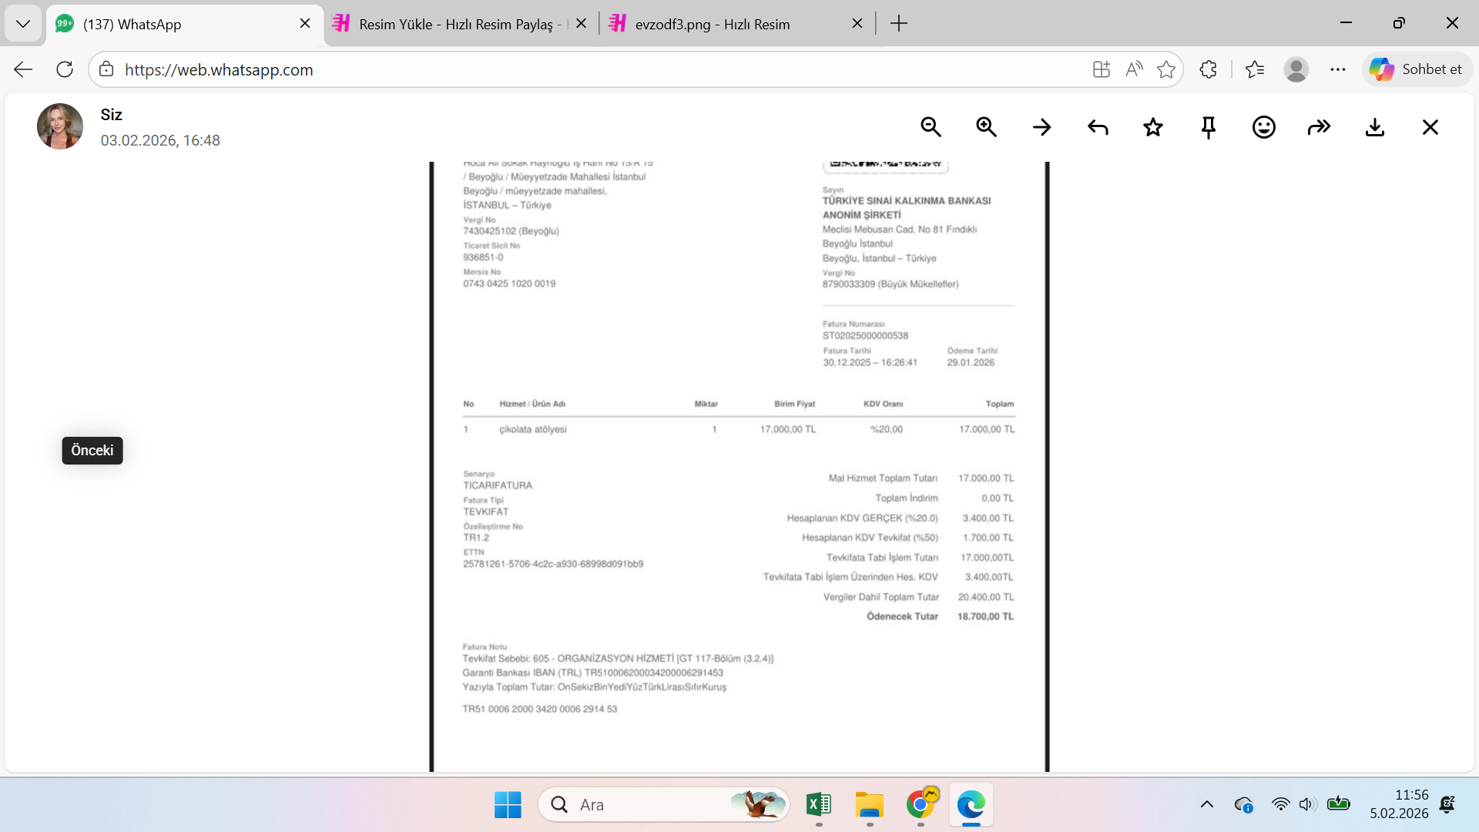Click the taskbar Ara search box
1479x832 pixels.
664,805
